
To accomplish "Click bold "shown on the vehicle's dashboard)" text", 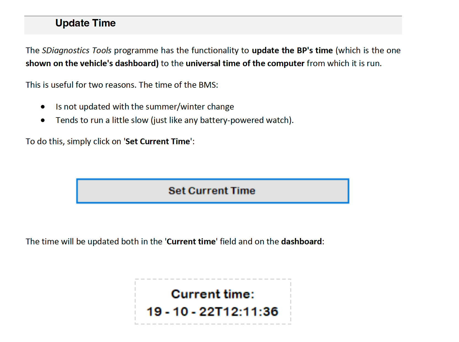I will [x=92, y=63].
